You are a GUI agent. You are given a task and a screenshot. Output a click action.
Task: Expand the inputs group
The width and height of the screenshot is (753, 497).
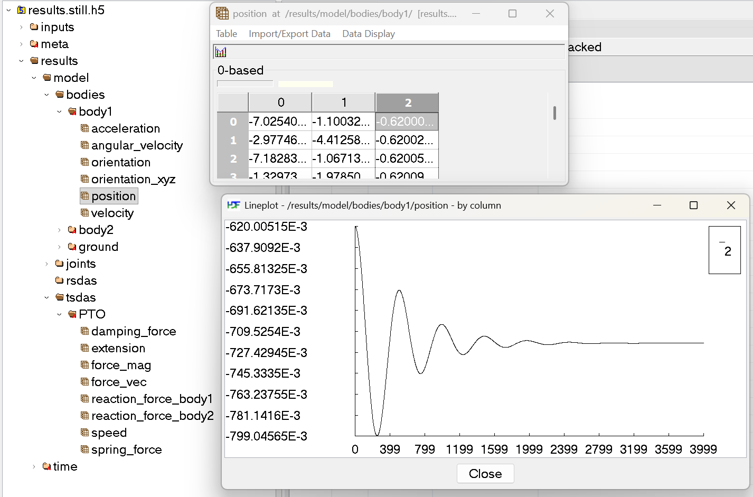21,27
